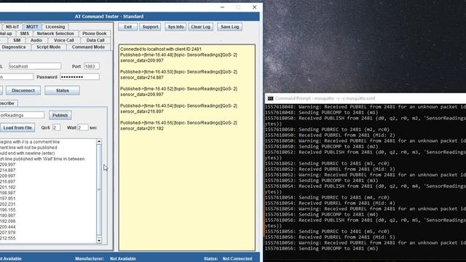466x262 pixels.
Task: Click the QoS value field
Action: 56,128
